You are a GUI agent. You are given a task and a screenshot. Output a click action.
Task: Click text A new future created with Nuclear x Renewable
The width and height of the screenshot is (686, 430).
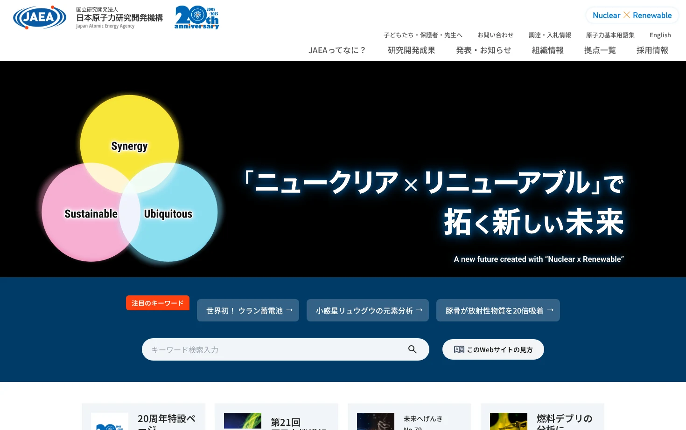[539, 259]
